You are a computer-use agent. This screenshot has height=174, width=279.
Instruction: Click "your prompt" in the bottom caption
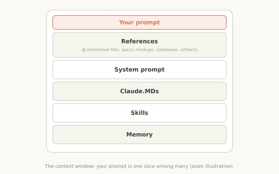coord(111,166)
